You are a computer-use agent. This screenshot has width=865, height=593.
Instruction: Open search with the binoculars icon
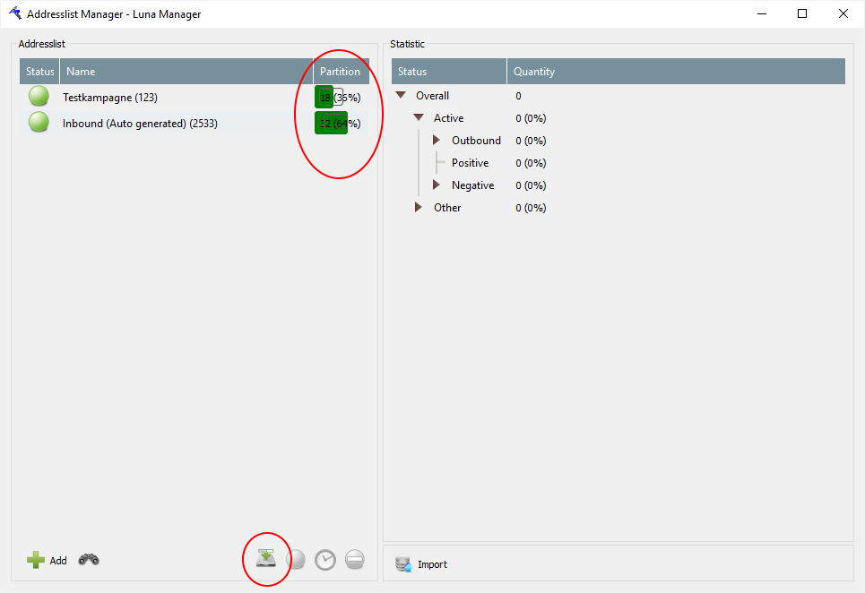pos(89,560)
